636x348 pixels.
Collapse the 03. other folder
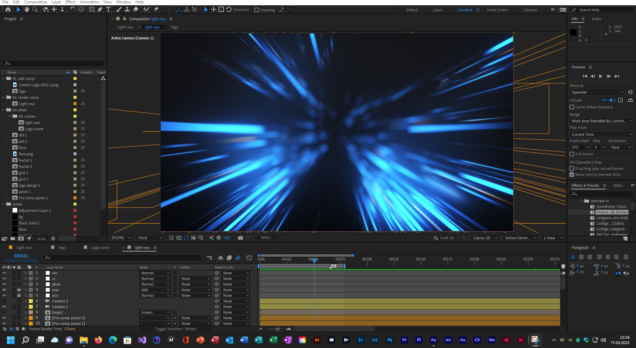(x=3, y=110)
